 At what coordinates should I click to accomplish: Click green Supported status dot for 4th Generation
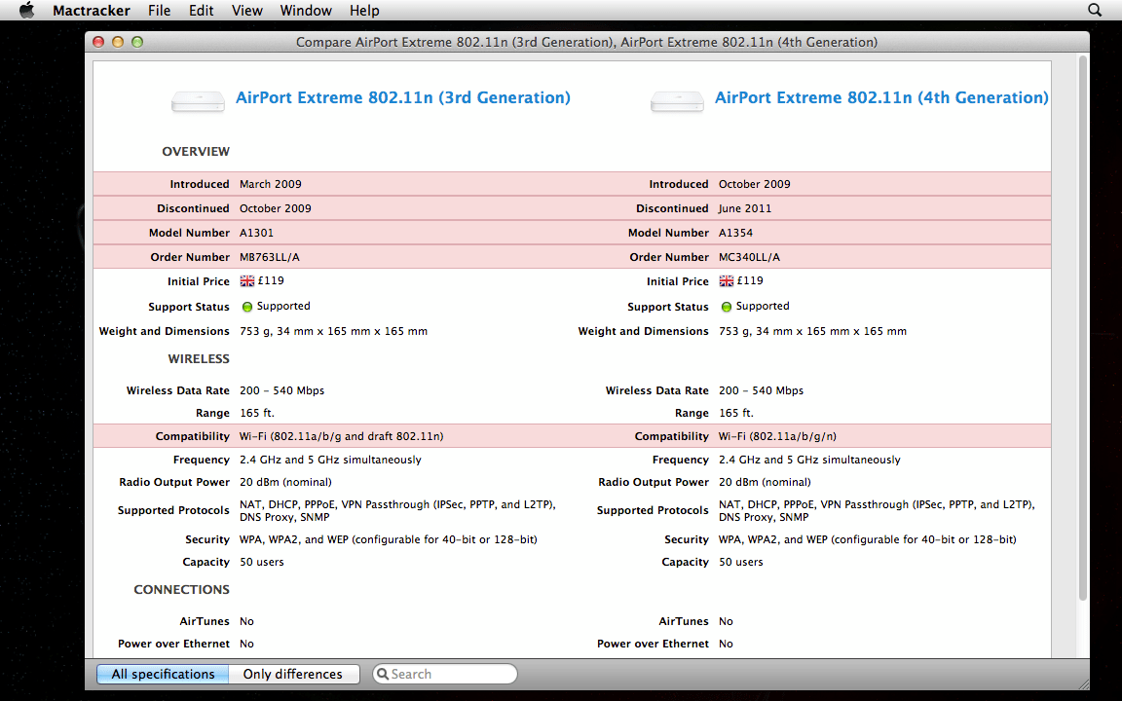pos(727,307)
